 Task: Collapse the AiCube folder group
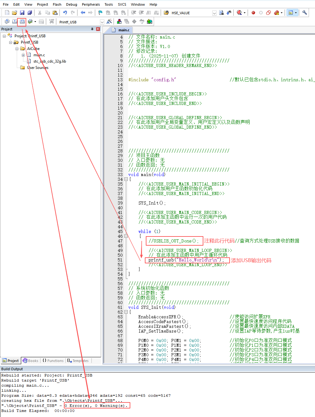(x=17, y=49)
